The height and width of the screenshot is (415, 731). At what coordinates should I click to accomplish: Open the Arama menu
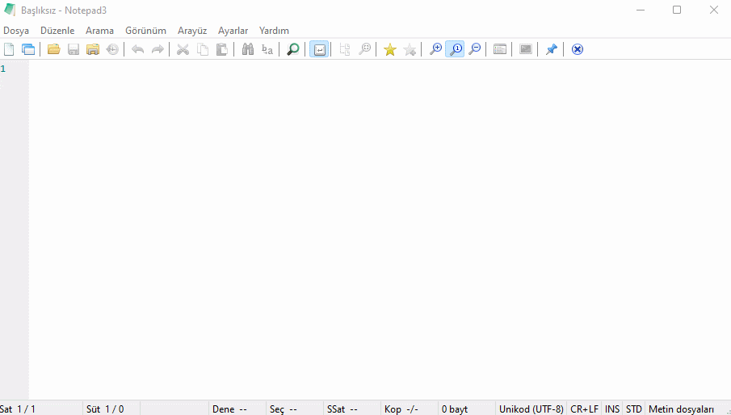(x=99, y=30)
